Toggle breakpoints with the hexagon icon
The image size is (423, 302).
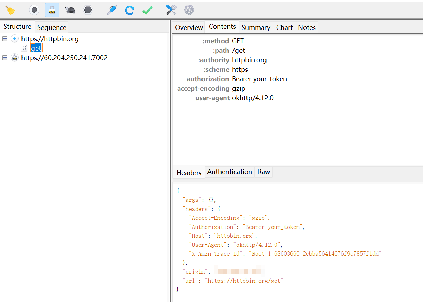[88, 10]
